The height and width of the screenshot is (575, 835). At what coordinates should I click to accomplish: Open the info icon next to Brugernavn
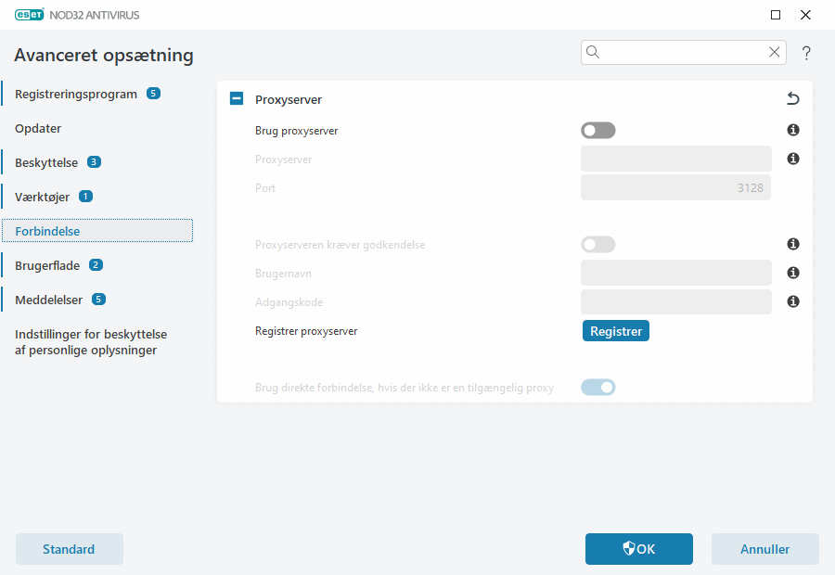point(793,273)
